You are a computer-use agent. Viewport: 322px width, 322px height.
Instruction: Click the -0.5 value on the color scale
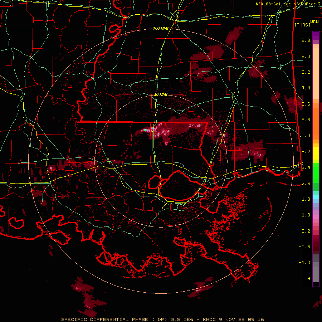(304, 247)
